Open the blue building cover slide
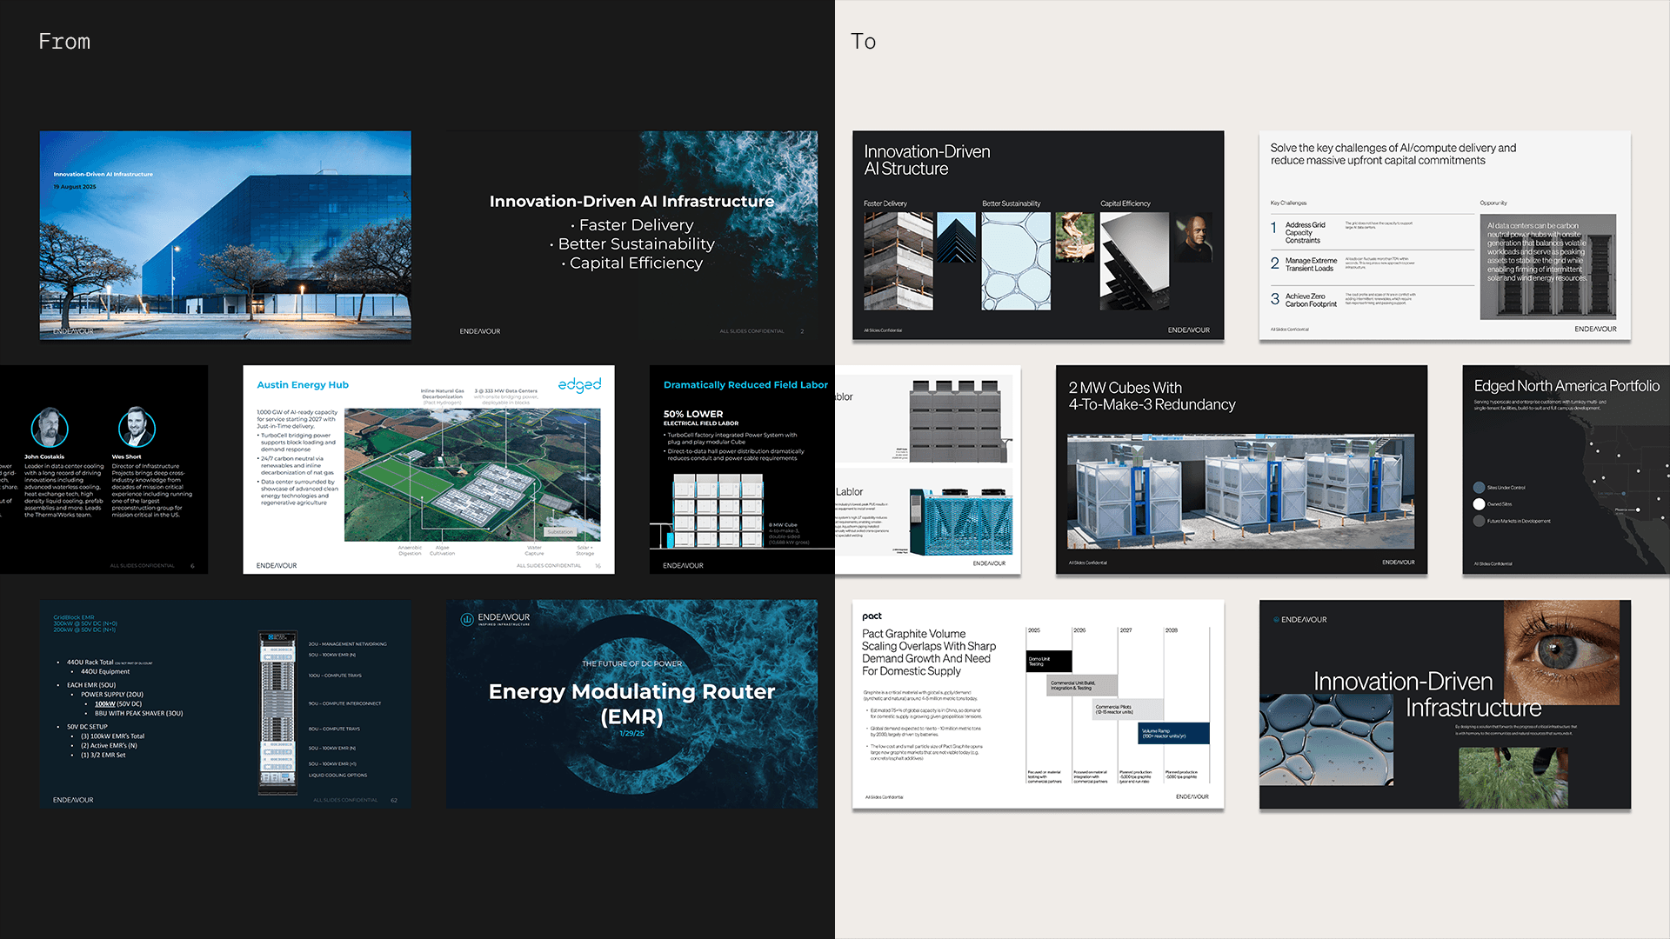Screen dimensions: 1670x939 tap(225, 235)
